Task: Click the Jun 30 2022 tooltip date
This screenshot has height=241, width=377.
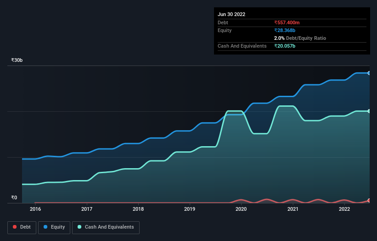Action: [x=231, y=14]
